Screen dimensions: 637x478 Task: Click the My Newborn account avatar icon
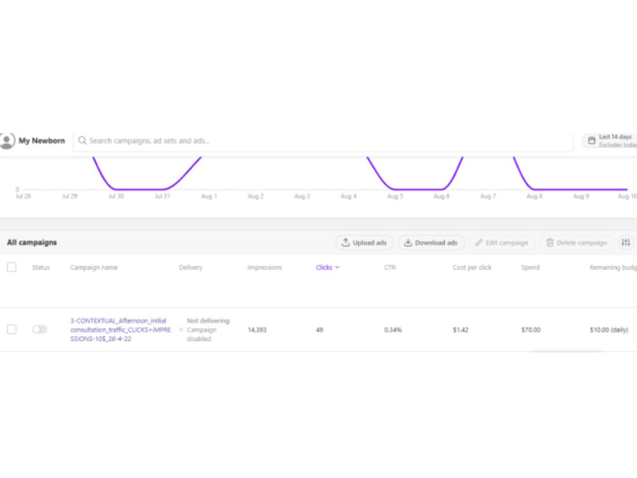(x=7, y=141)
